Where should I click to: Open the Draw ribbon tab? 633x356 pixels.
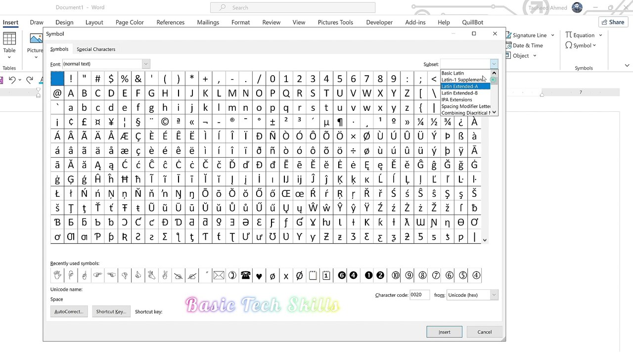point(37,22)
